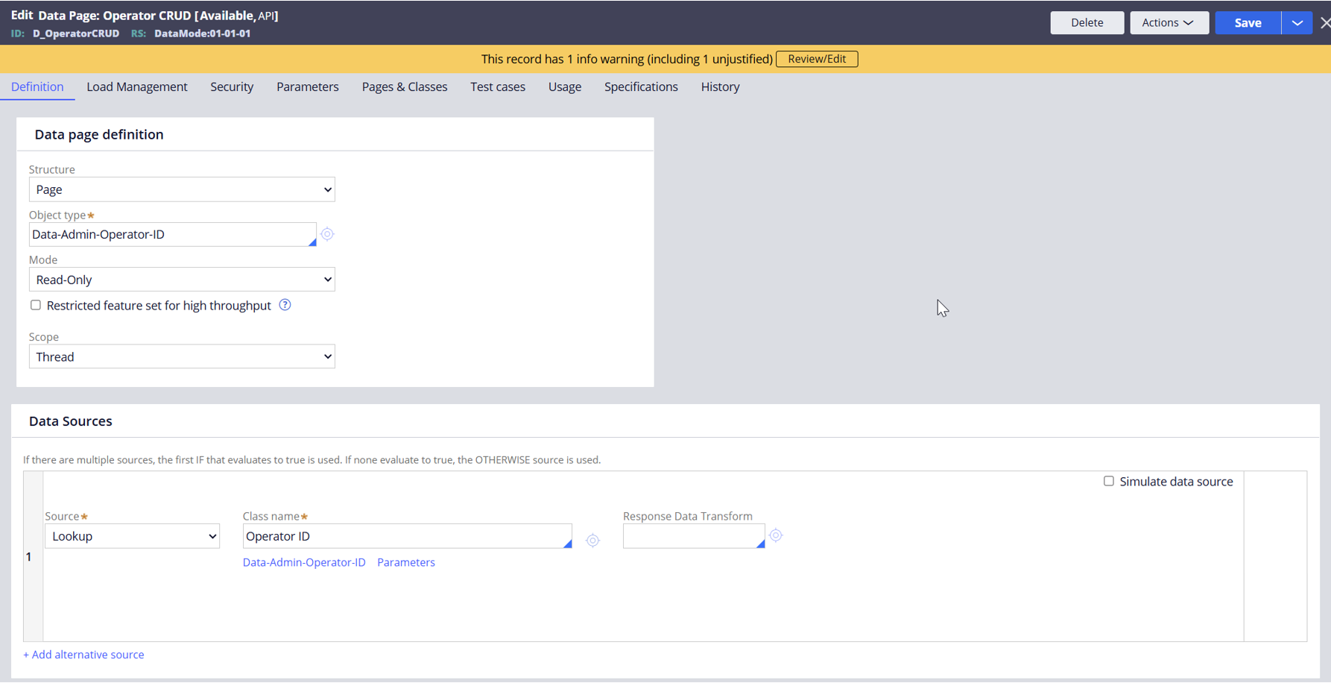Screen dimensions: 1331x683
Task: Click the Add alternative source link
Action: (x=83, y=654)
